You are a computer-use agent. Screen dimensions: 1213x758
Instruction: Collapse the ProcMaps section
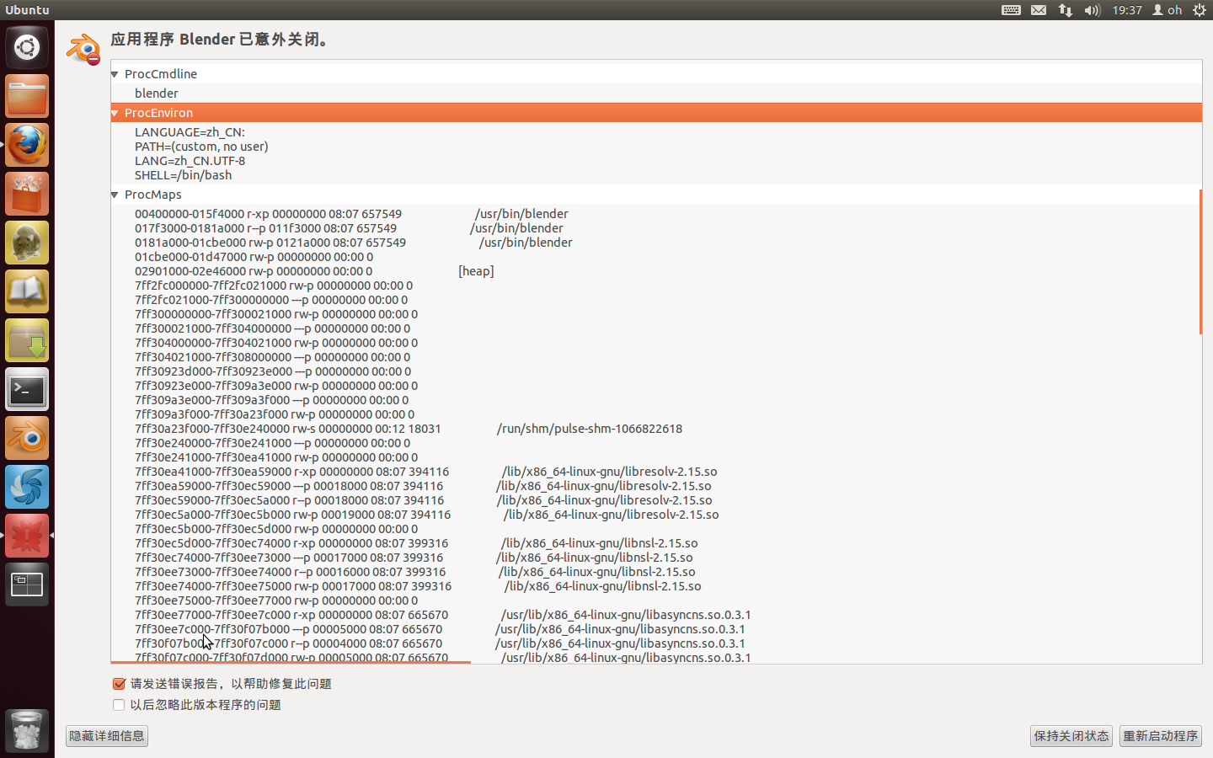115,195
